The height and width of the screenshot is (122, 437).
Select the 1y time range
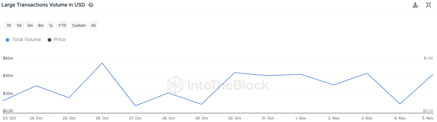(x=51, y=25)
